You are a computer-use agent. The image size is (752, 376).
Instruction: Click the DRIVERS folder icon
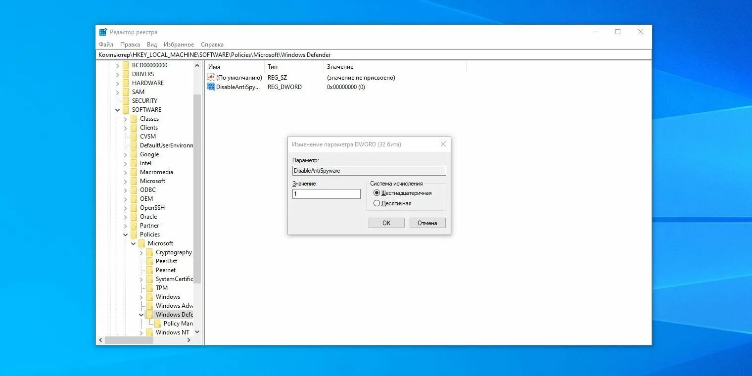coord(126,74)
